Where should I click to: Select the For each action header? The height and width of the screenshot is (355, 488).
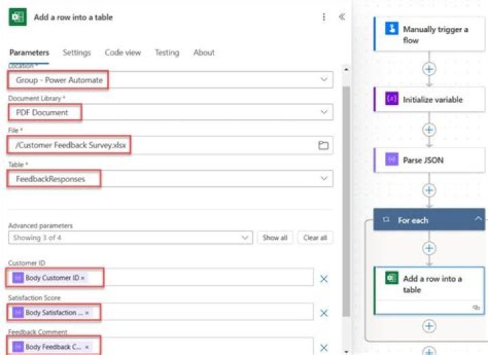429,220
